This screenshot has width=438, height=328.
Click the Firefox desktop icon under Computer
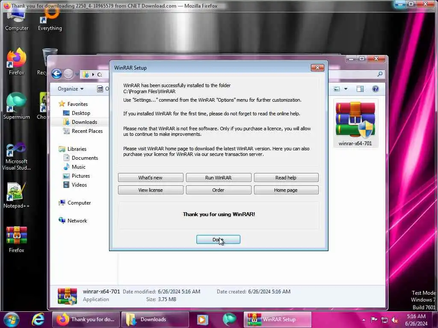point(17,61)
